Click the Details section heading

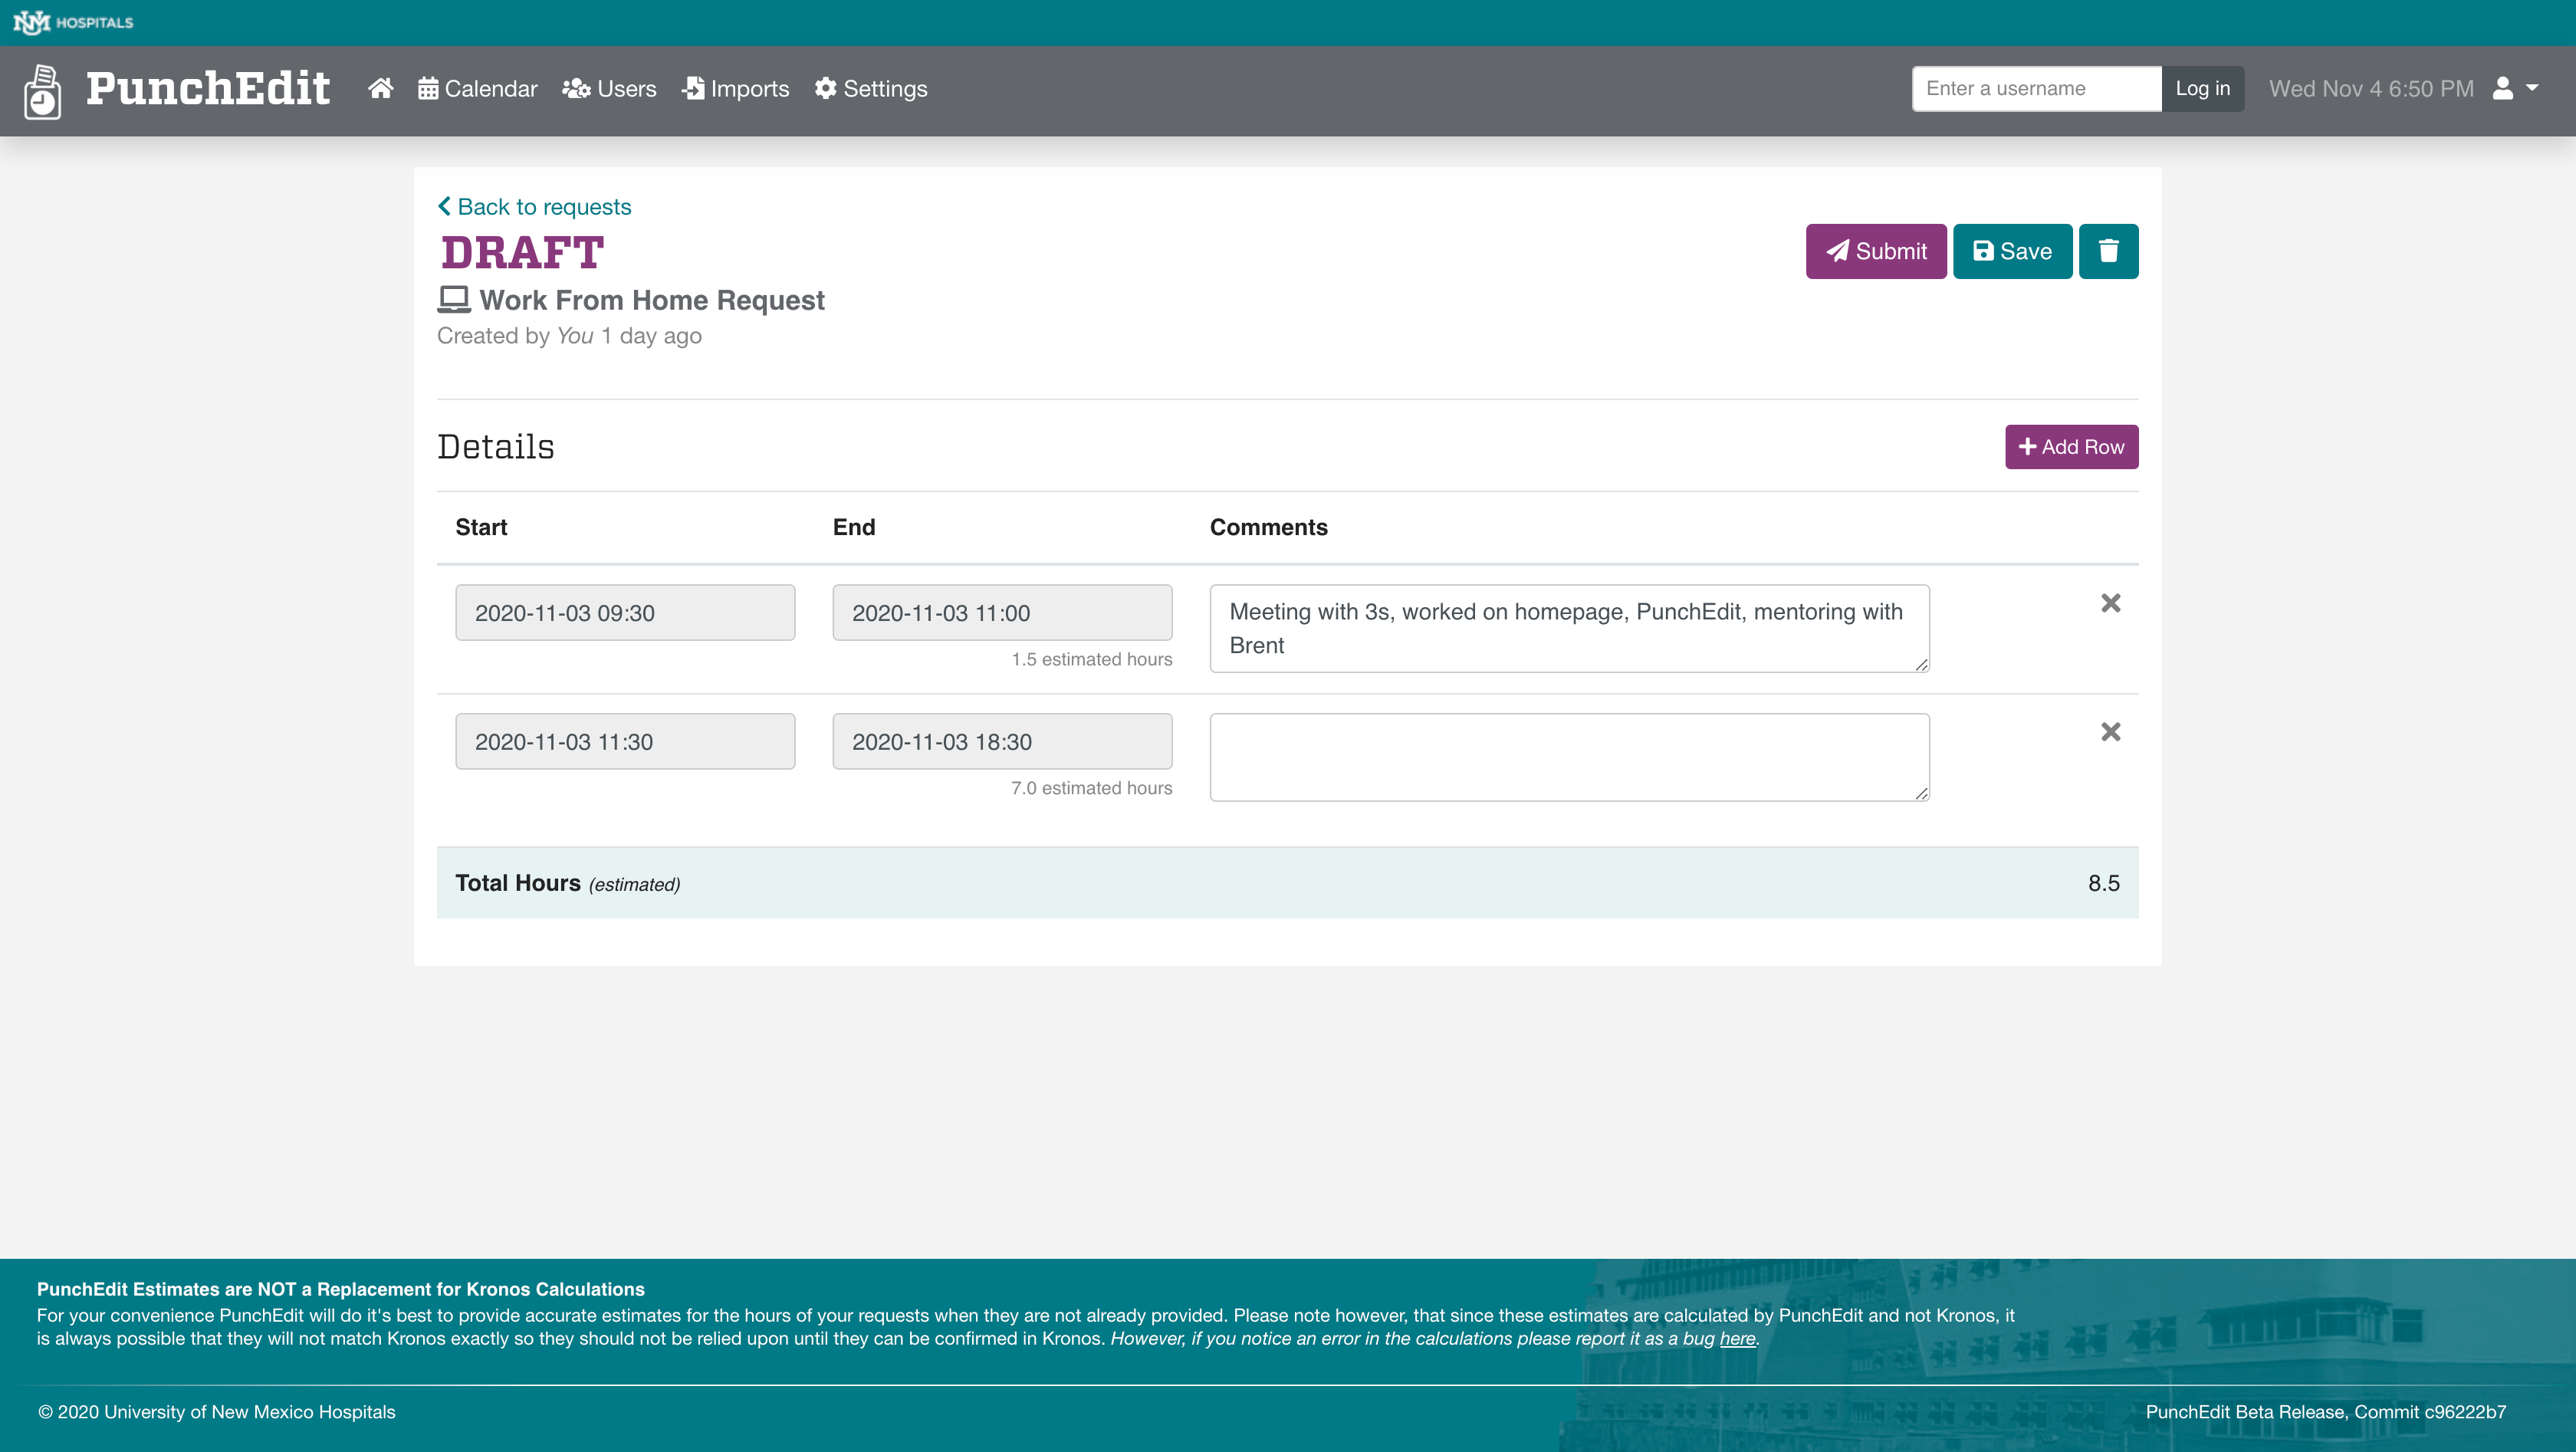pyautogui.click(x=495, y=447)
